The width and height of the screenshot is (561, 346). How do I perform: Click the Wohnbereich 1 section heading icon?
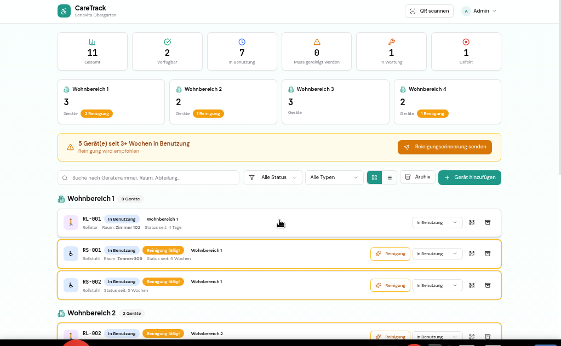point(61,199)
